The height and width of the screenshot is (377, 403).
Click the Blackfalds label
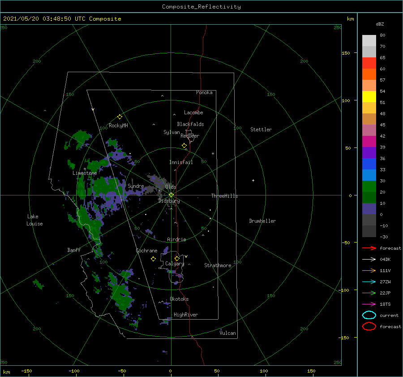[190, 124]
